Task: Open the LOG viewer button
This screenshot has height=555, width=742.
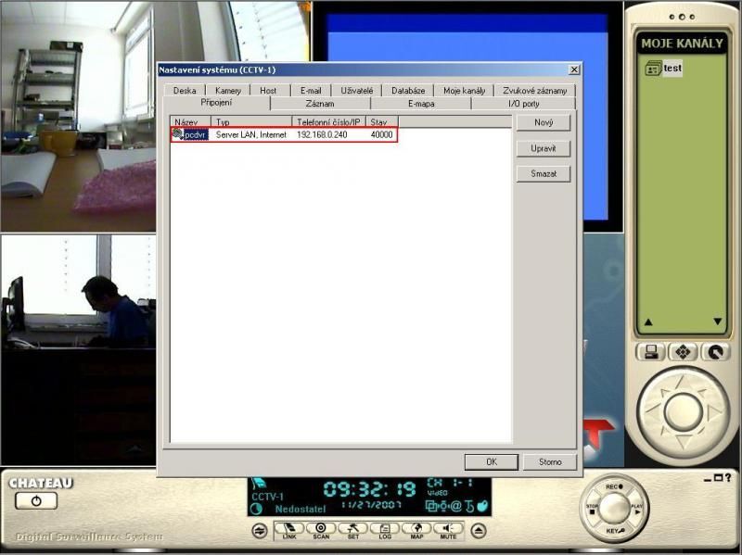Action: tap(384, 530)
